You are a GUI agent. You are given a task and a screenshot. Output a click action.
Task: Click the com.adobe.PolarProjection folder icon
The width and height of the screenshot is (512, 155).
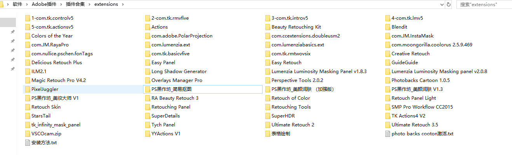click(148, 36)
